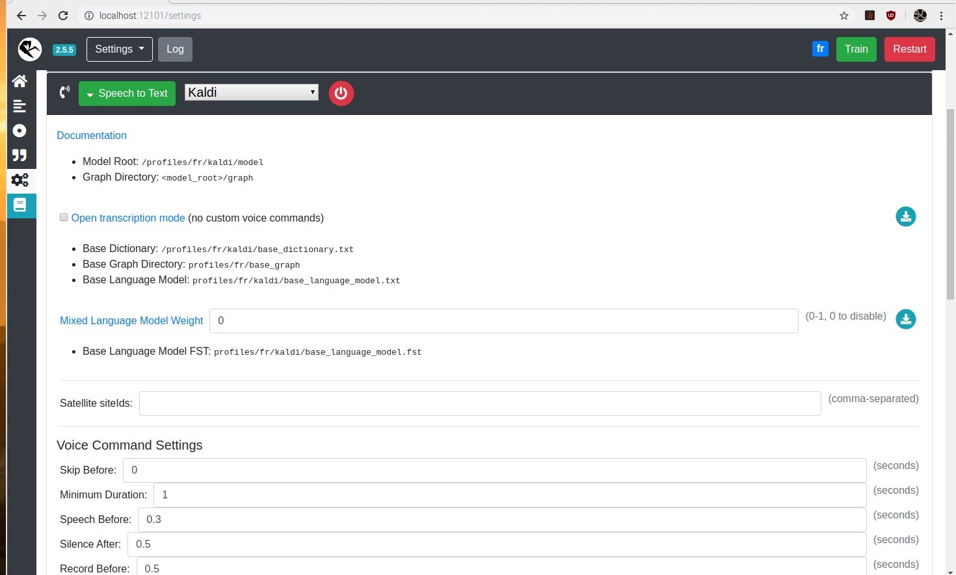956x575 pixels.
Task: Click download icon beside Open transcription mode
Action: (x=905, y=216)
